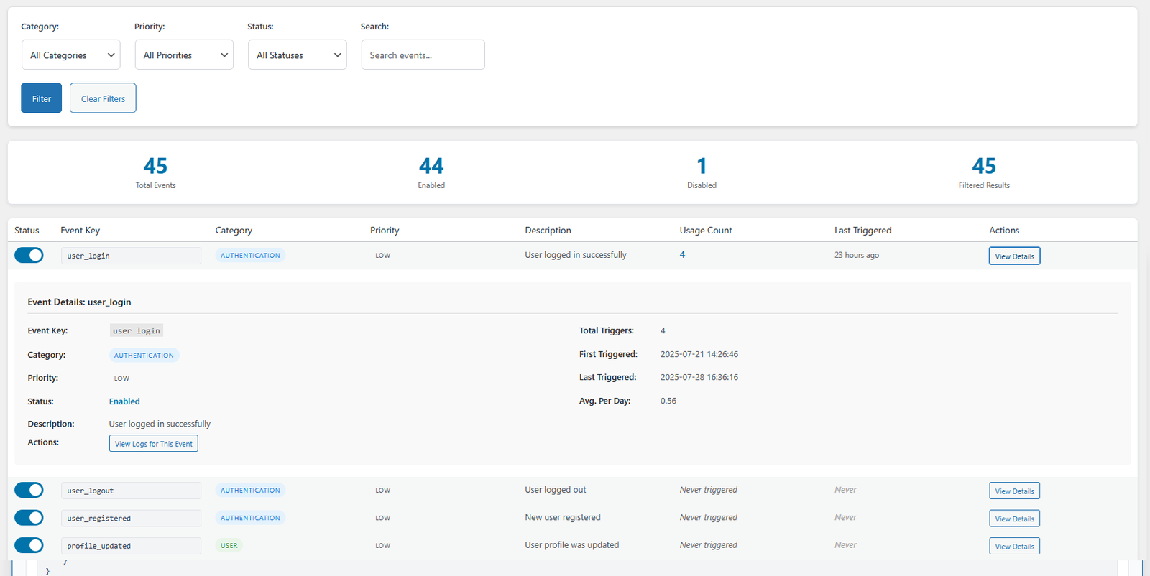Screen dimensions: 1150x576
Task: Click 'User profile was updated' description
Action: (x=572, y=545)
